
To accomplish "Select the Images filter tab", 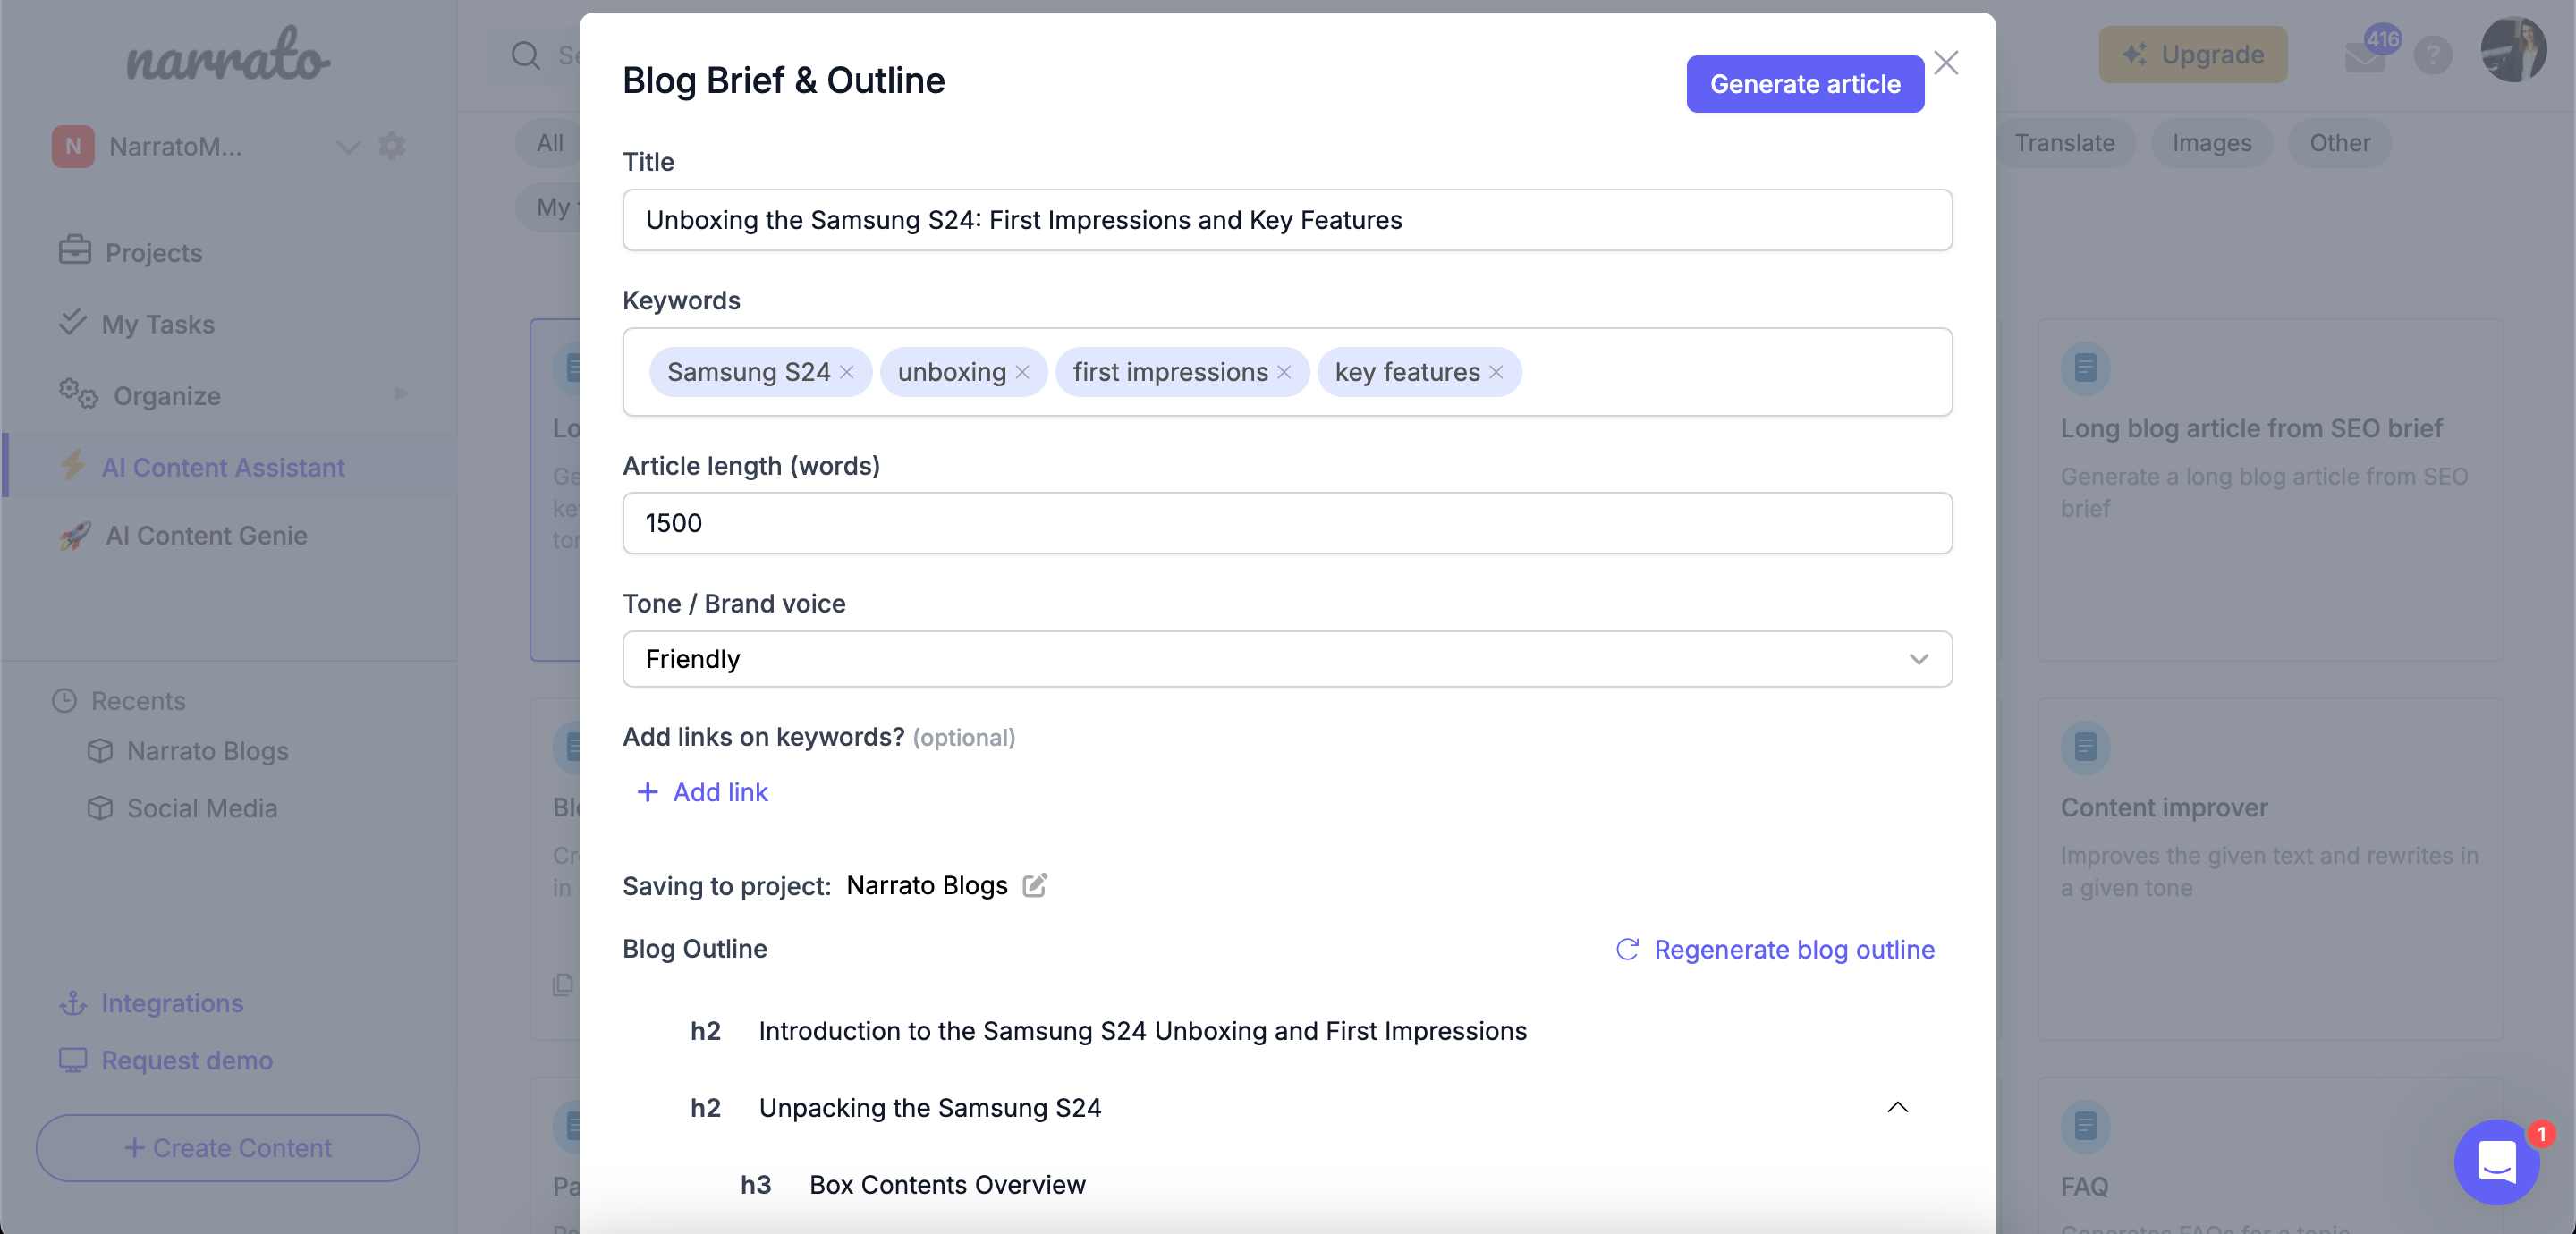I will pyautogui.click(x=2211, y=143).
